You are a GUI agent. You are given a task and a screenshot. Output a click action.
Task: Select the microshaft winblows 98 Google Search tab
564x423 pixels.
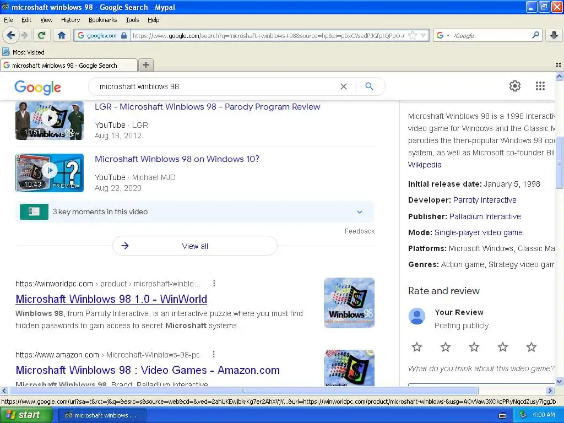[69, 65]
